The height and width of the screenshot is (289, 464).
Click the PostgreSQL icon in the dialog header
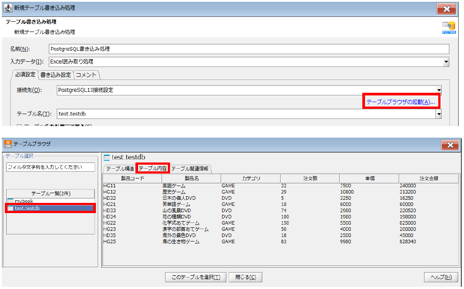[x=448, y=28]
